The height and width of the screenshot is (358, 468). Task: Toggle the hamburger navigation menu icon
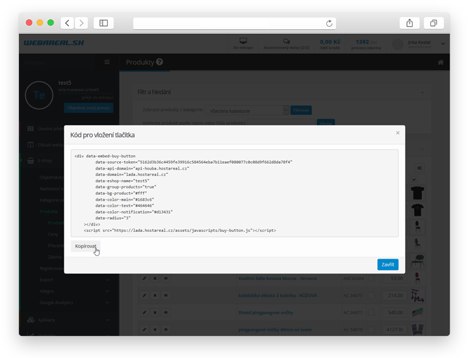click(x=107, y=62)
